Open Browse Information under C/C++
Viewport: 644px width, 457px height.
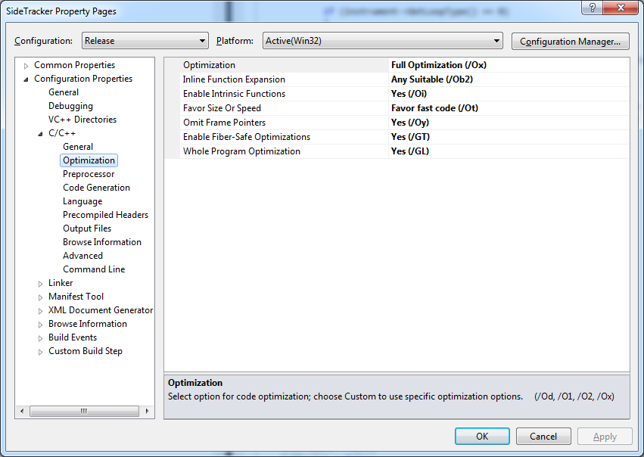[102, 242]
